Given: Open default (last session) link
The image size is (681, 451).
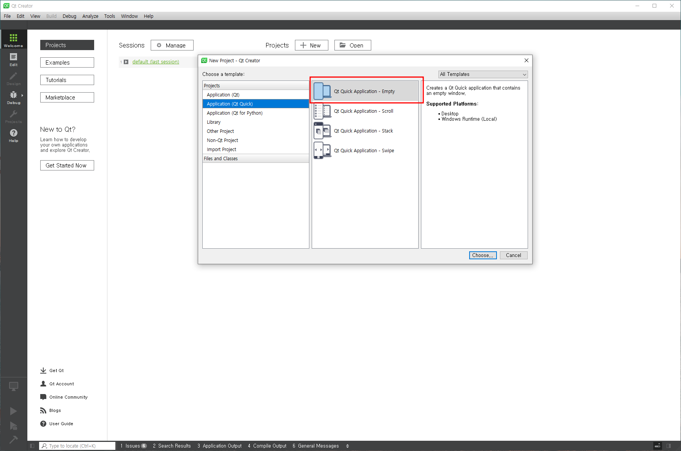Looking at the screenshot, I should (x=156, y=62).
